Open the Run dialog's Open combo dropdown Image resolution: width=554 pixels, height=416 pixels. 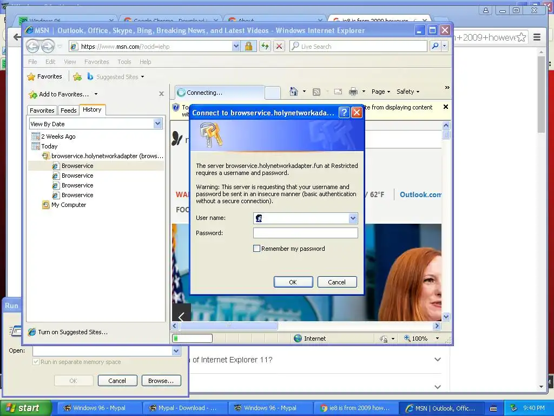coord(176,351)
